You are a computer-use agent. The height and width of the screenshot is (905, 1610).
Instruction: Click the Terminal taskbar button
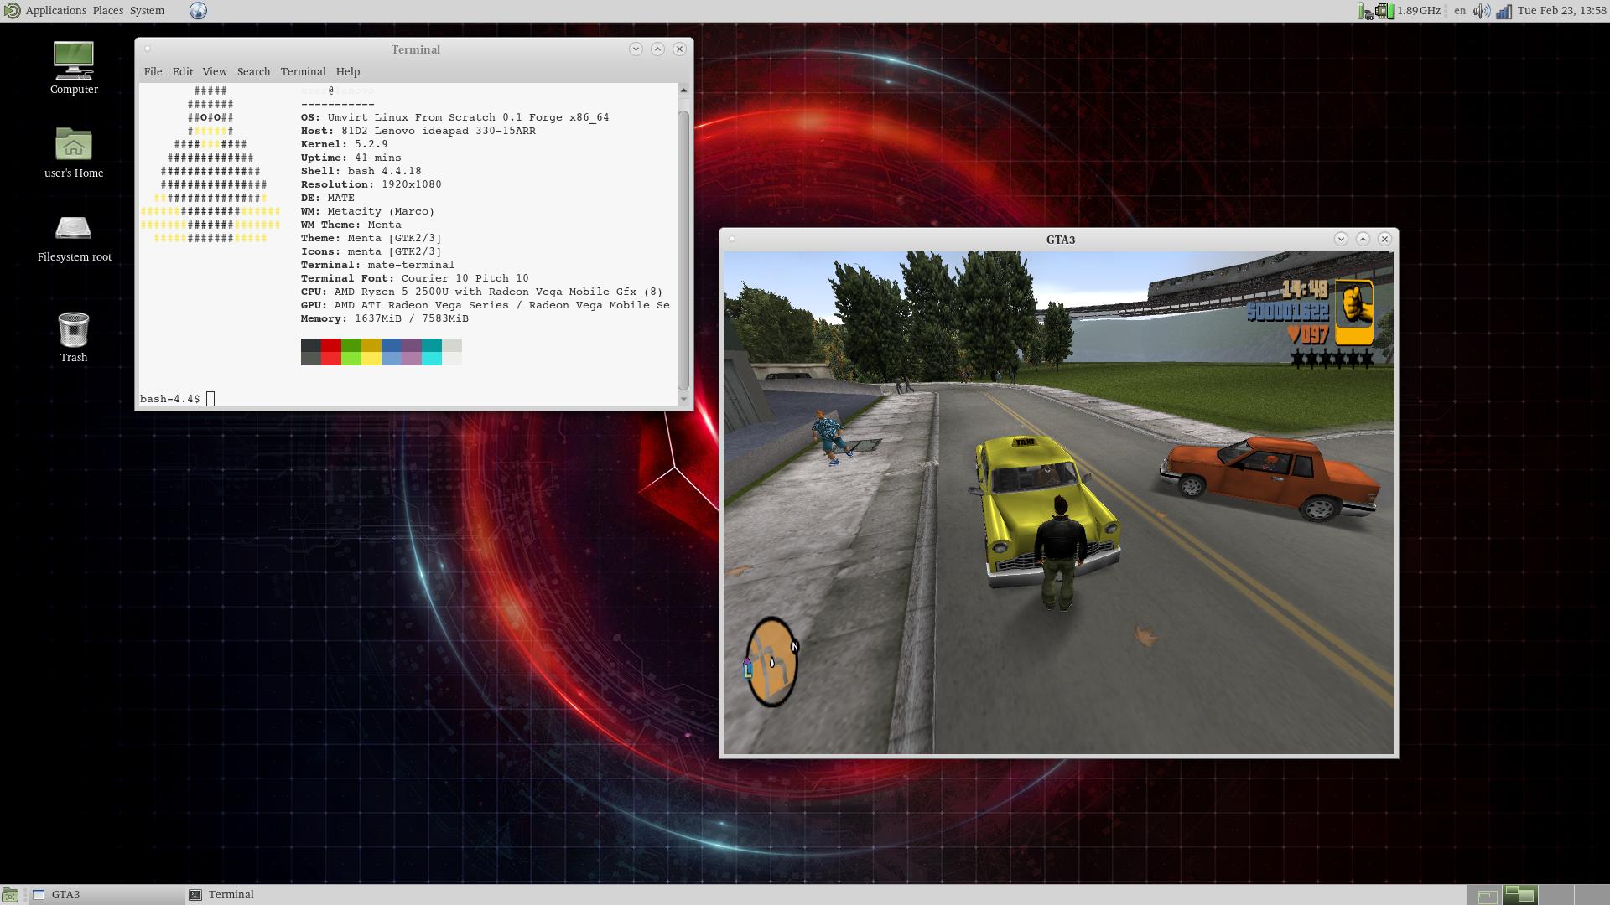point(231,895)
